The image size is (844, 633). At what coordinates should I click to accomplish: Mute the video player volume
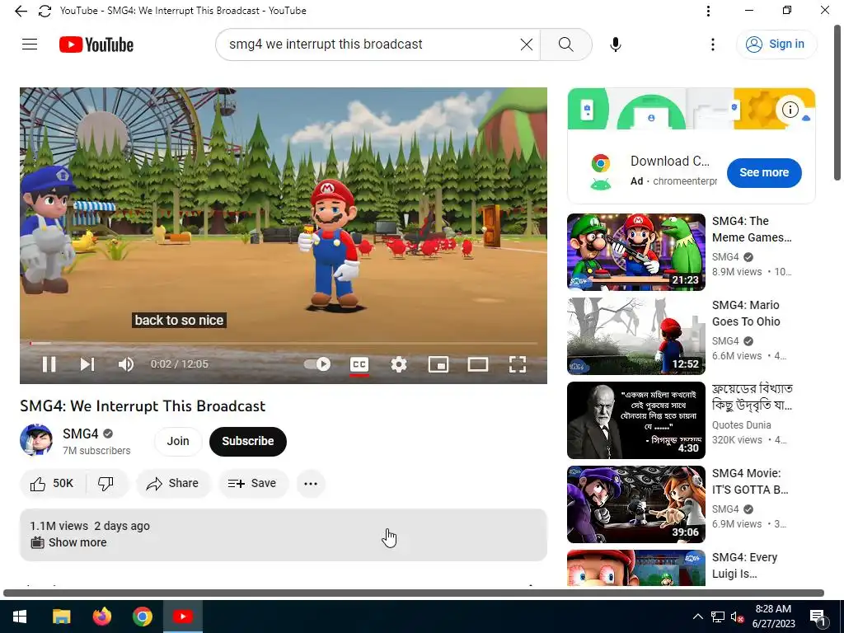[x=126, y=364]
